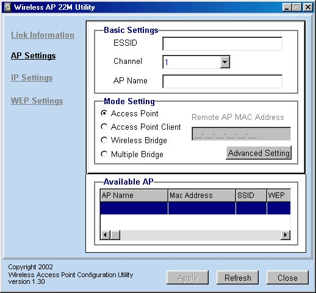
Task: Click the right scroll arrow in Available AP
Action: pyautogui.click(x=285, y=235)
